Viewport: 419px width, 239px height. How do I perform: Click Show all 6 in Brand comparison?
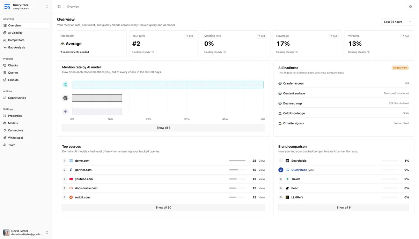pos(344,207)
